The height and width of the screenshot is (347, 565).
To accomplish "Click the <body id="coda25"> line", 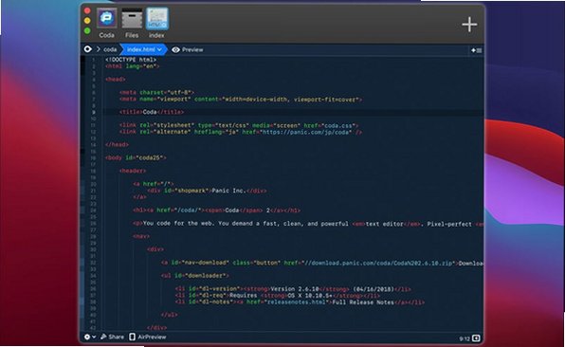I will [136, 157].
